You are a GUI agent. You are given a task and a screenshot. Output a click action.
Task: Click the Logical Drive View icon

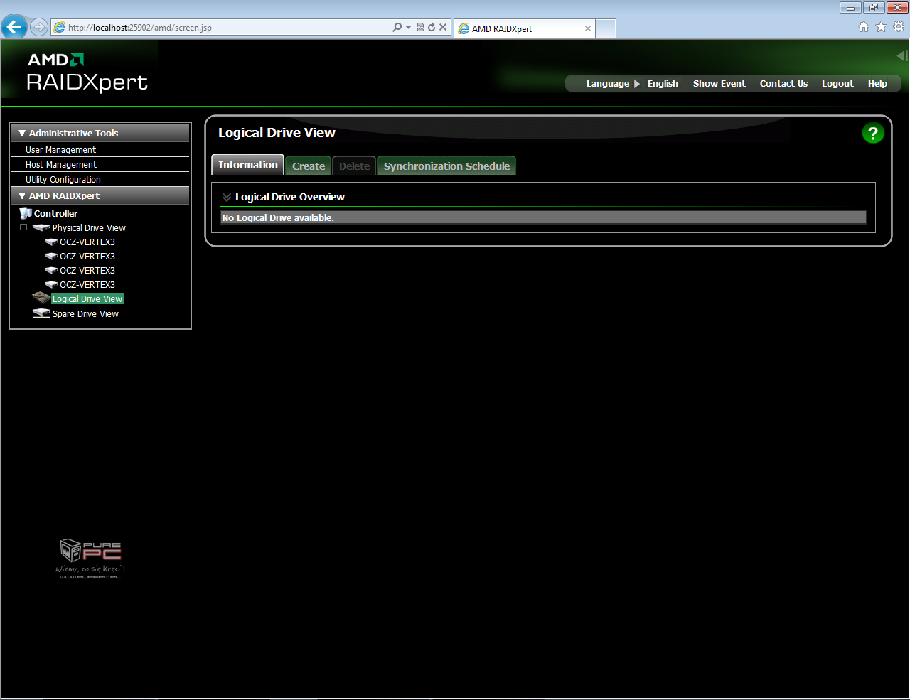[x=41, y=298]
